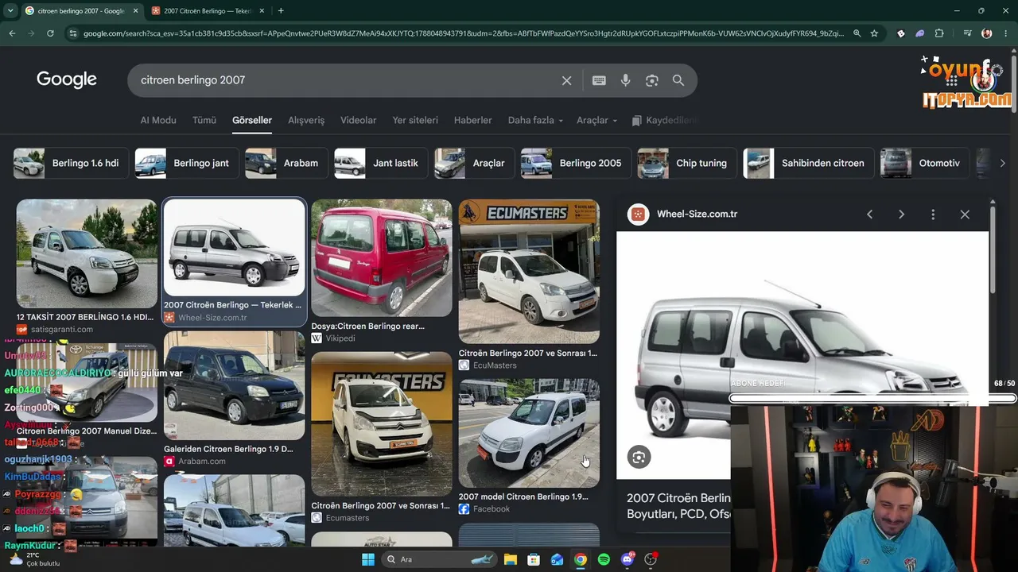Switch to the '2007 Citroën Berlingo' browser tab
This screenshot has height=572, width=1018.
click(x=207, y=11)
